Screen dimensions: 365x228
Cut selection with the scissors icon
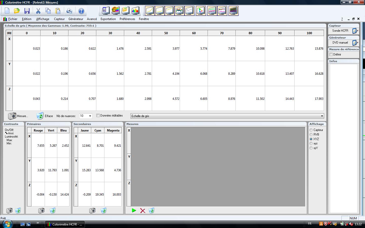point(38,11)
